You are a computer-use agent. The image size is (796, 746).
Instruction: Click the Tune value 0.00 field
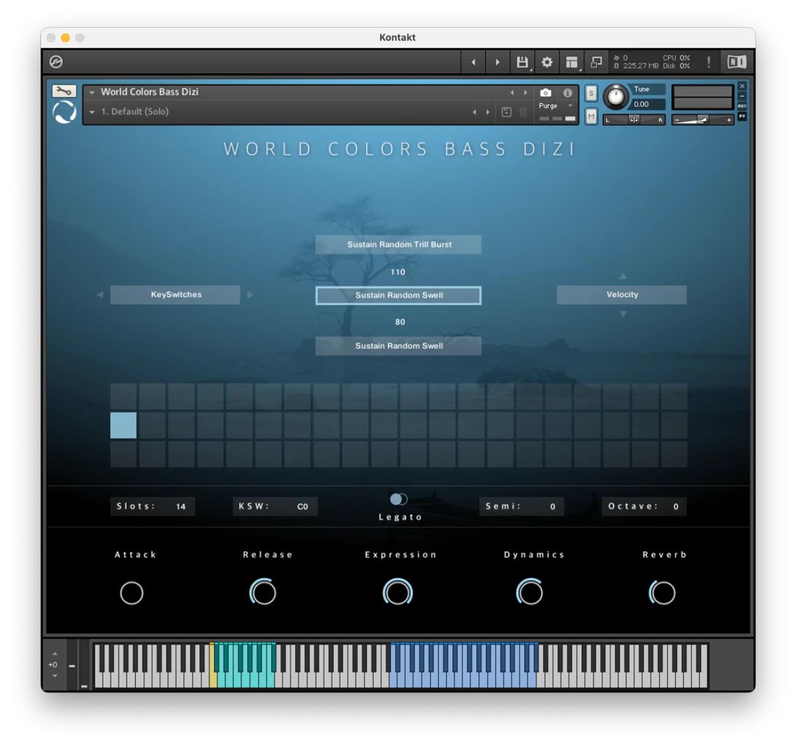[x=648, y=105]
